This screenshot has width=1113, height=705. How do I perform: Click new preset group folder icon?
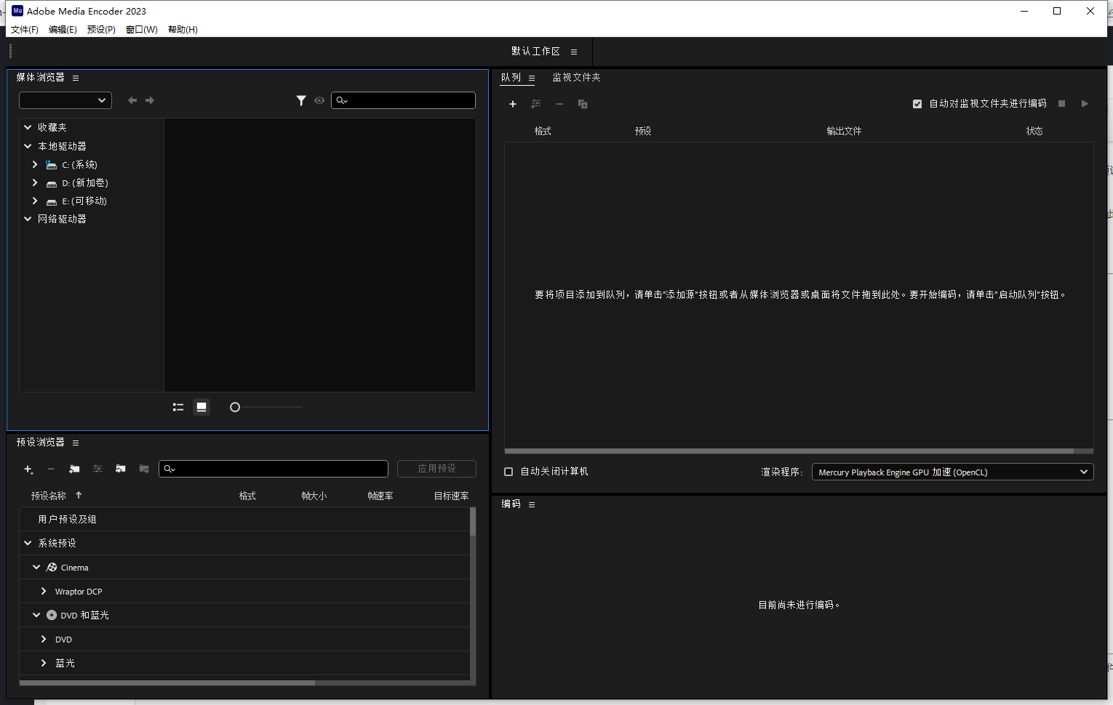pyautogui.click(x=74, y=470)
